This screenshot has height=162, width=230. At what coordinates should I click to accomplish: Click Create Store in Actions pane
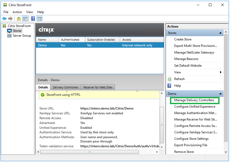click(x=183, y=39)
